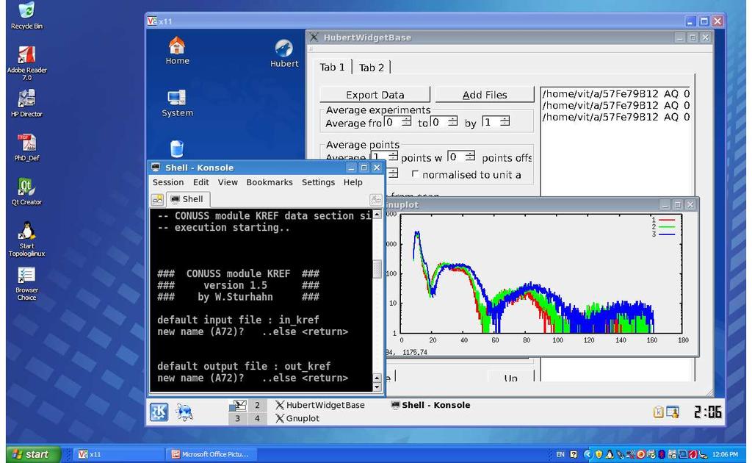Switch to Tab 2 in HubertWidgetBase

(372, 68)
